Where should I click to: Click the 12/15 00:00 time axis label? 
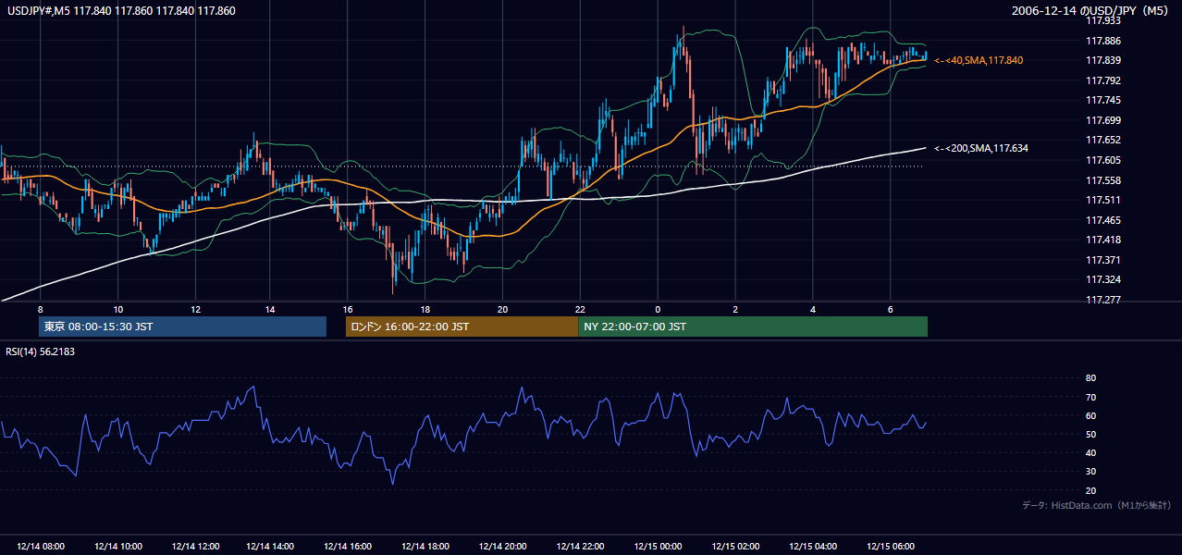point(658,547)
